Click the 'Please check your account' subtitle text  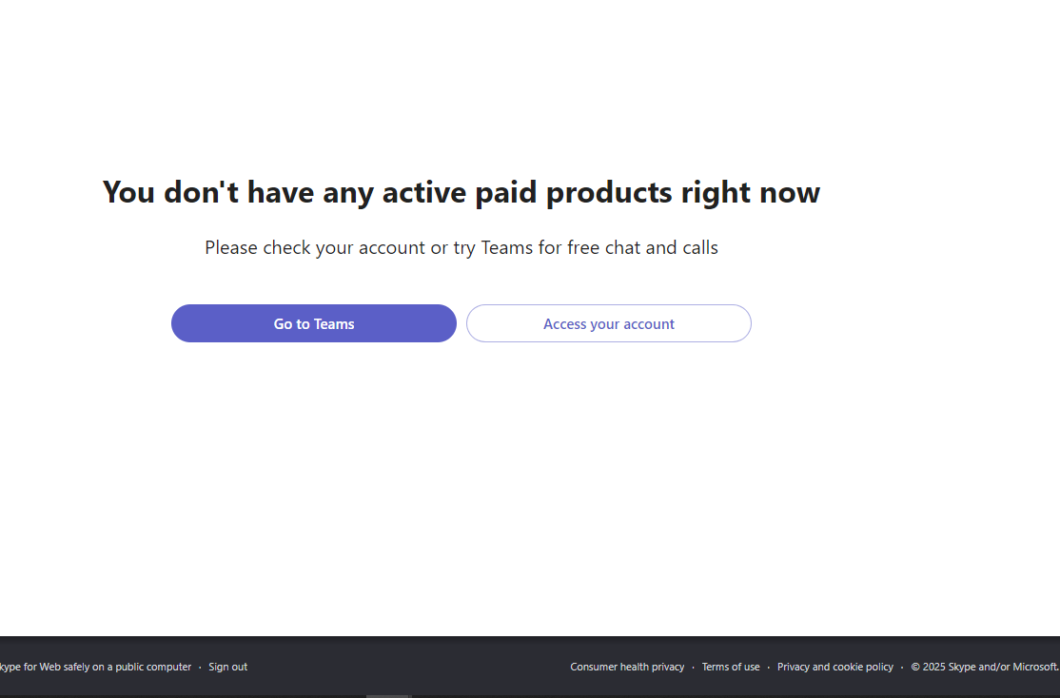click(x=461, y=248)
